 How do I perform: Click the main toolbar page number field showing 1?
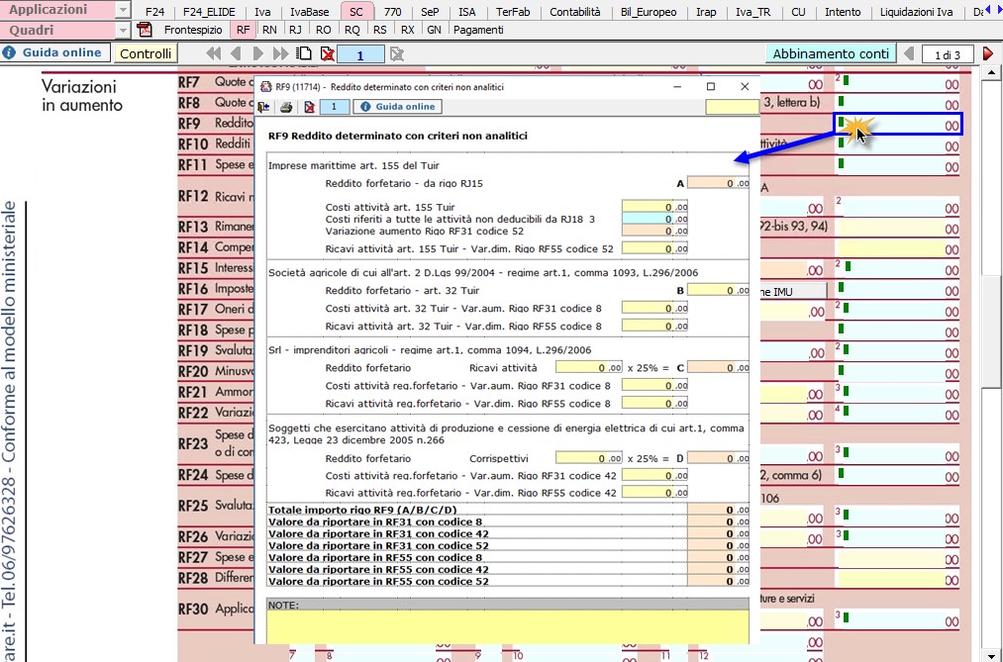pos(360,54)
